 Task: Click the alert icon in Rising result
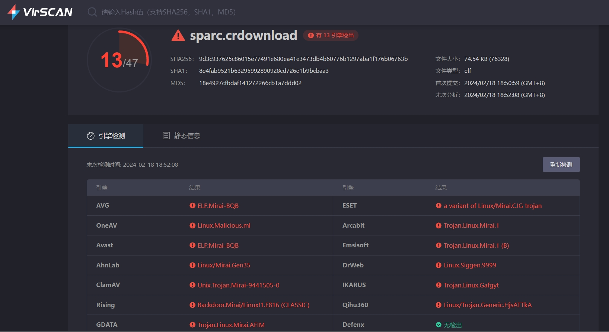coord(192,305)
